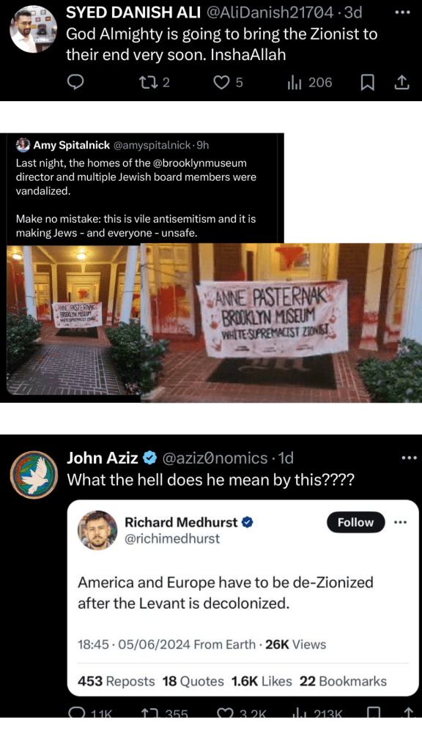The image size is (422, 750).
Task: Share Syed Danish Ali's tweet
Action: pyautogui.click(x=401, y=83)
